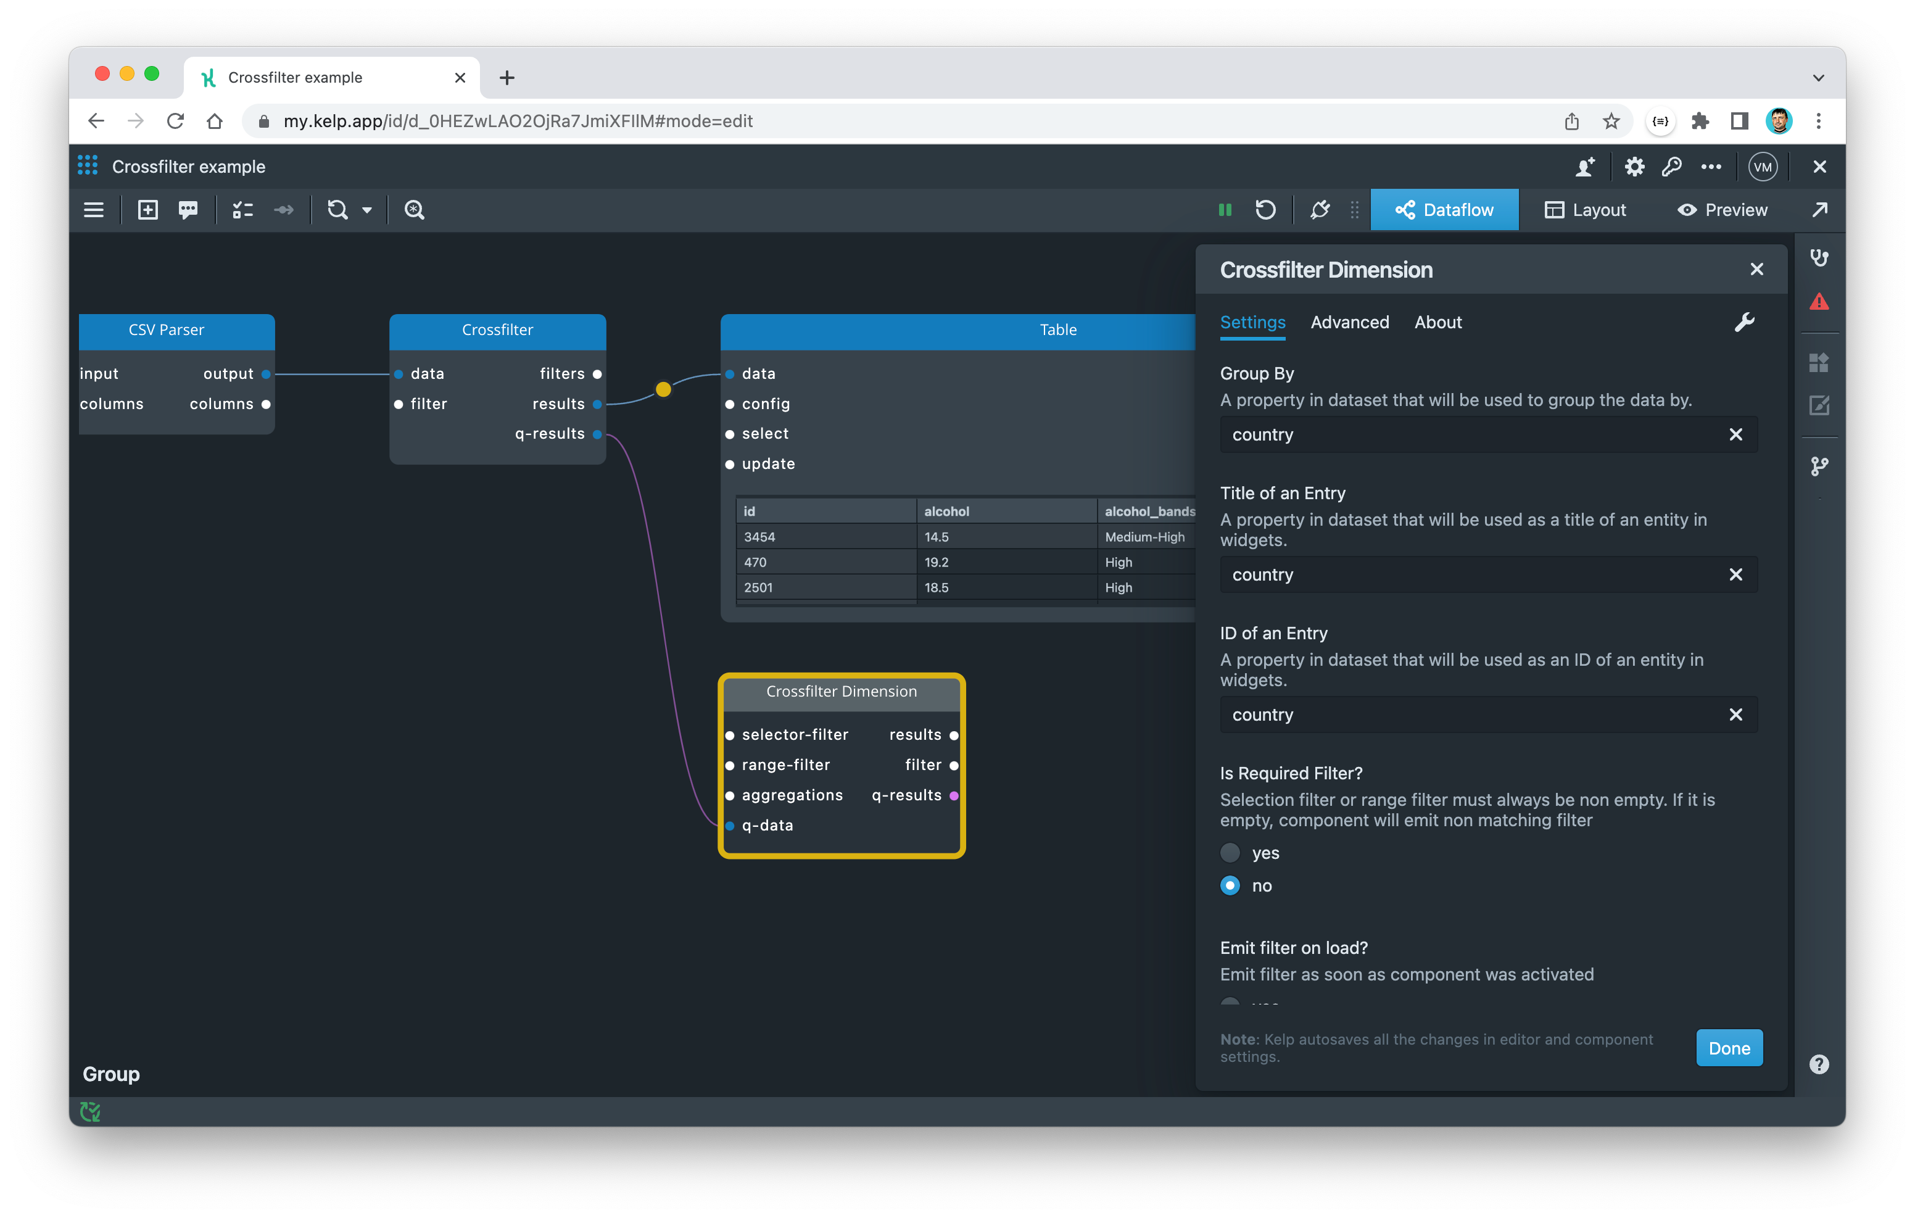Click the add component plus icon
Image resolution: width=1915 pixels, height=1218 pixels.
pos(148,210)
